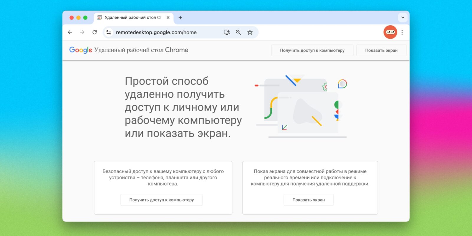
Task: Click the green maximize window button
Action: [x=85, y=18]
